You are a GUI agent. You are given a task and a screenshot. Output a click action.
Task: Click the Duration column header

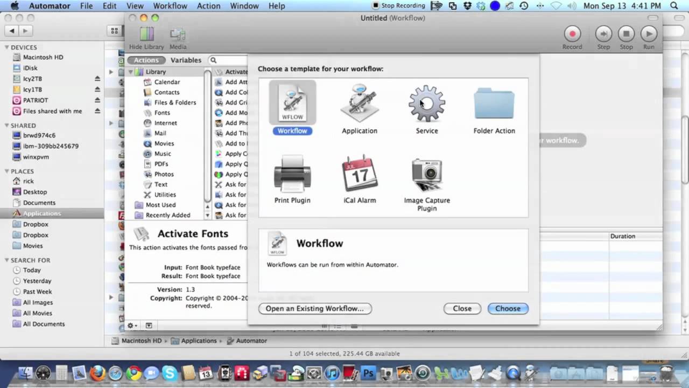coord(623,236)
